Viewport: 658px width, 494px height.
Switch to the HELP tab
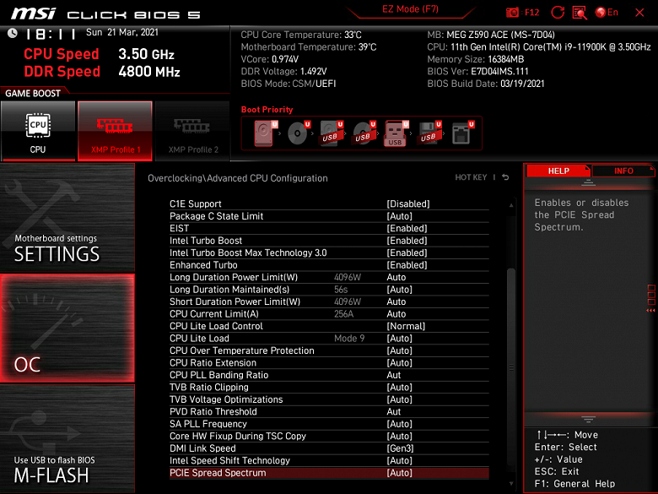point(558,171)
